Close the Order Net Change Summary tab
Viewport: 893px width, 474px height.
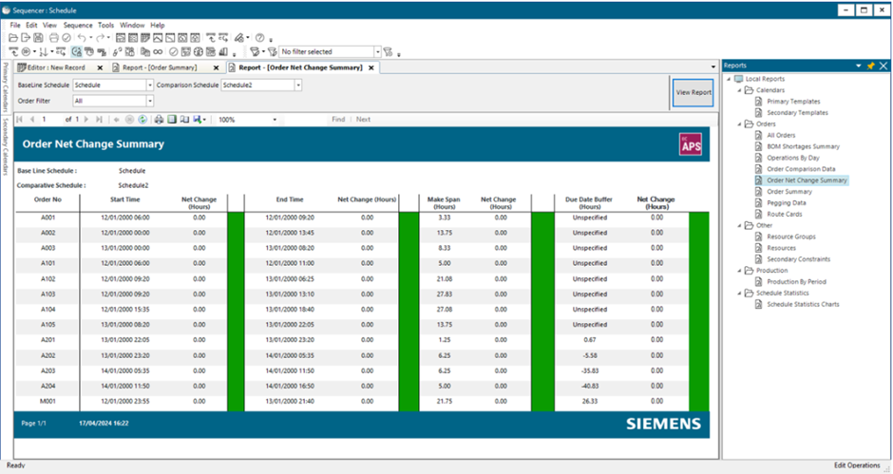(371, 67)
